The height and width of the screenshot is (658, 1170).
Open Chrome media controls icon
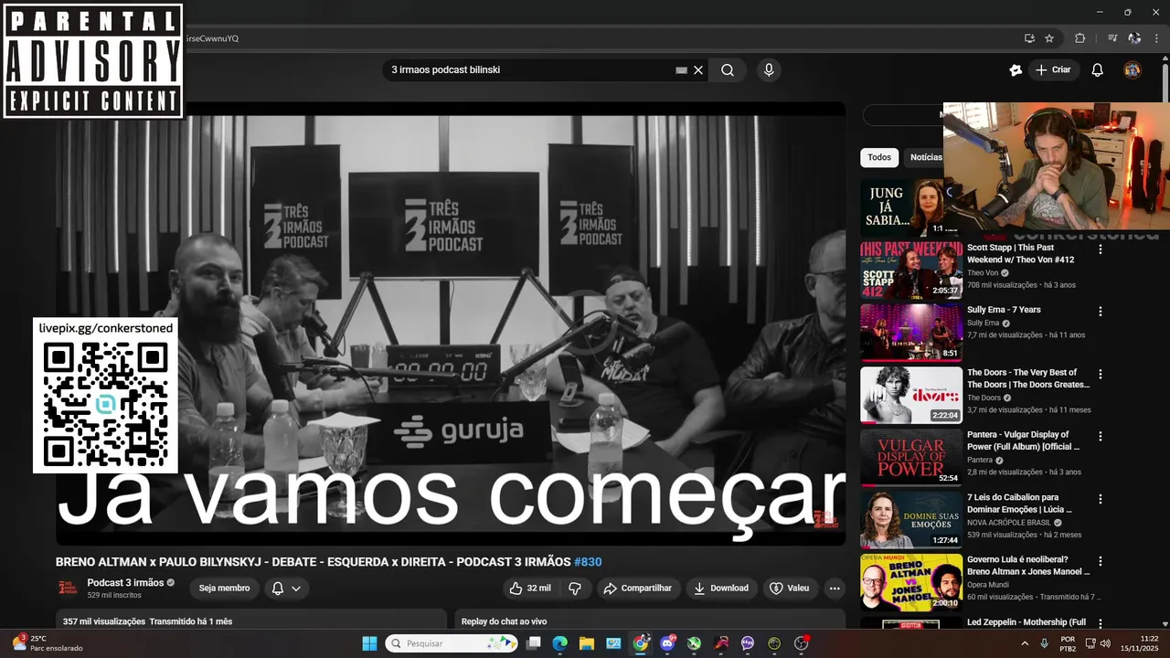click(x=1112, y=38)
